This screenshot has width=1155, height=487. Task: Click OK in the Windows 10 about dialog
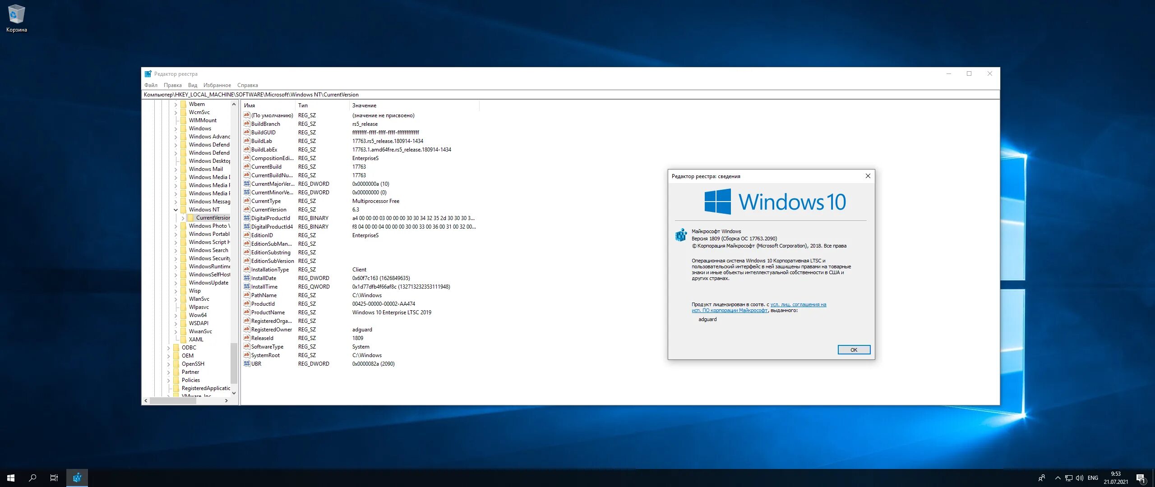[853, 349]
